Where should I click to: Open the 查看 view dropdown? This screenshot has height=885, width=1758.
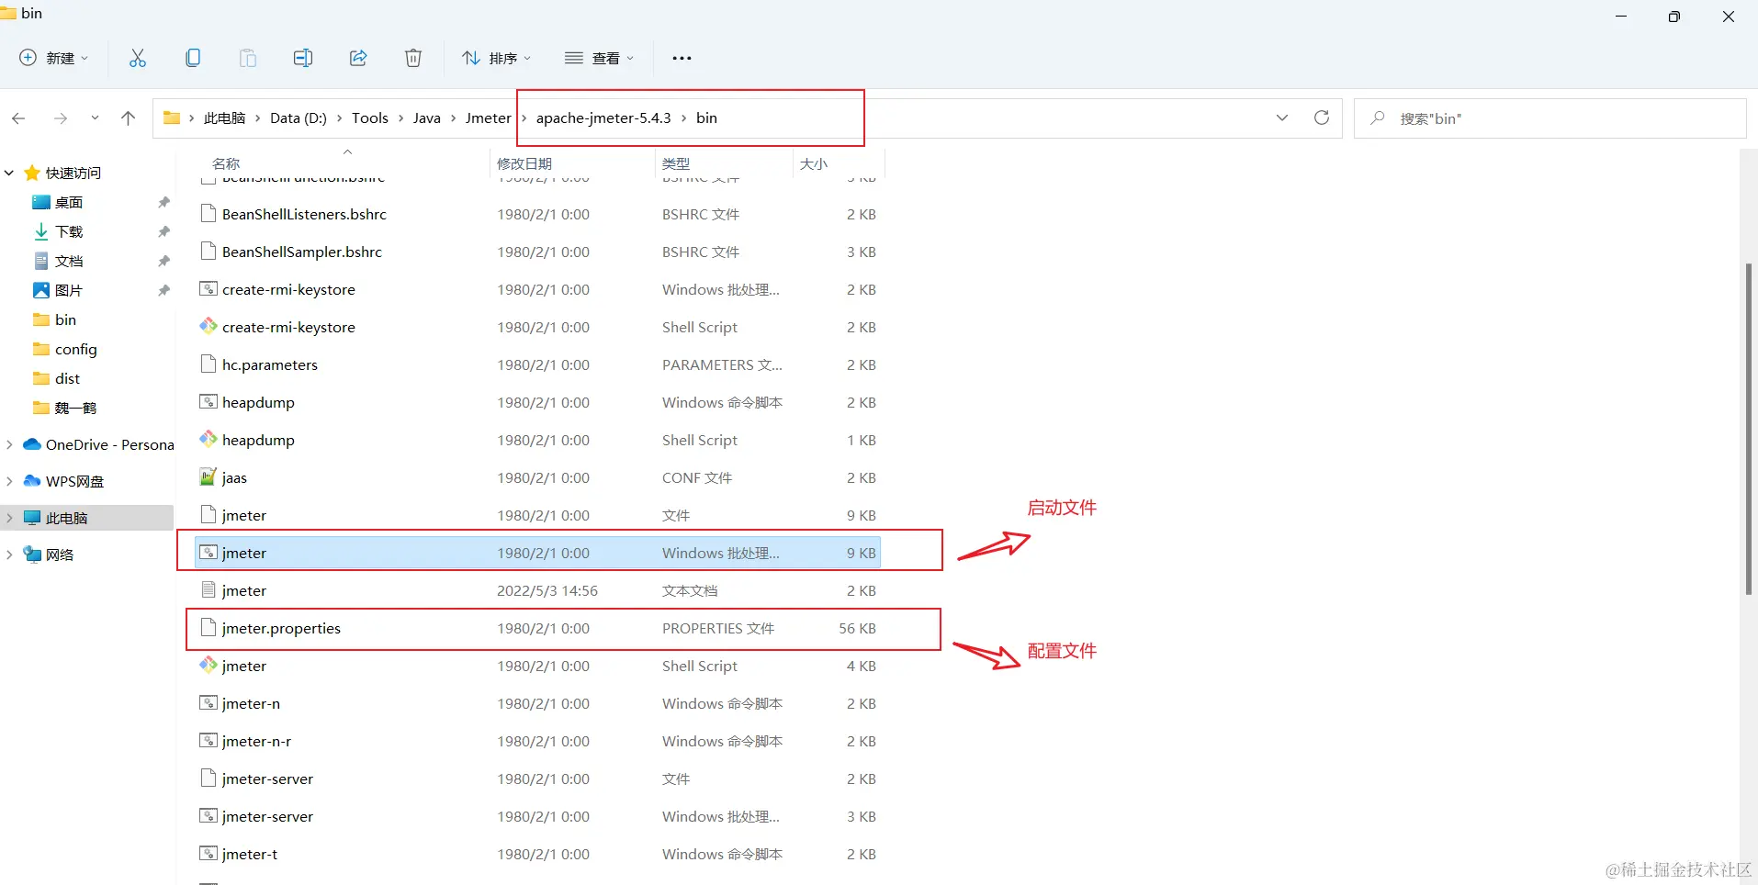coord(599,58)
